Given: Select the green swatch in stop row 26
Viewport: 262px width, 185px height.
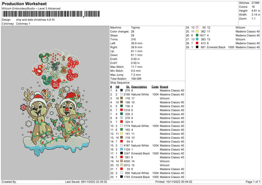Looking at the screenshot, I should (x=197, y=35).
